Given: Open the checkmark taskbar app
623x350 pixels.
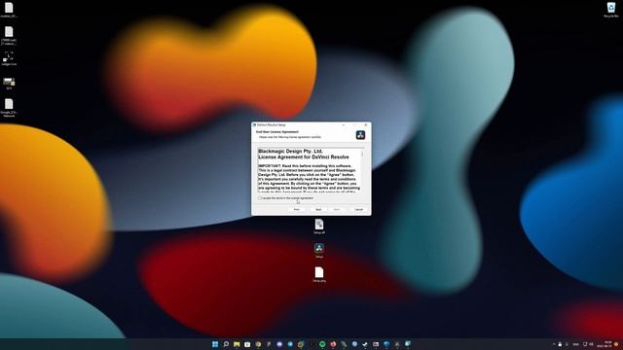Looking at the screenshot, I should coord(365,344).
